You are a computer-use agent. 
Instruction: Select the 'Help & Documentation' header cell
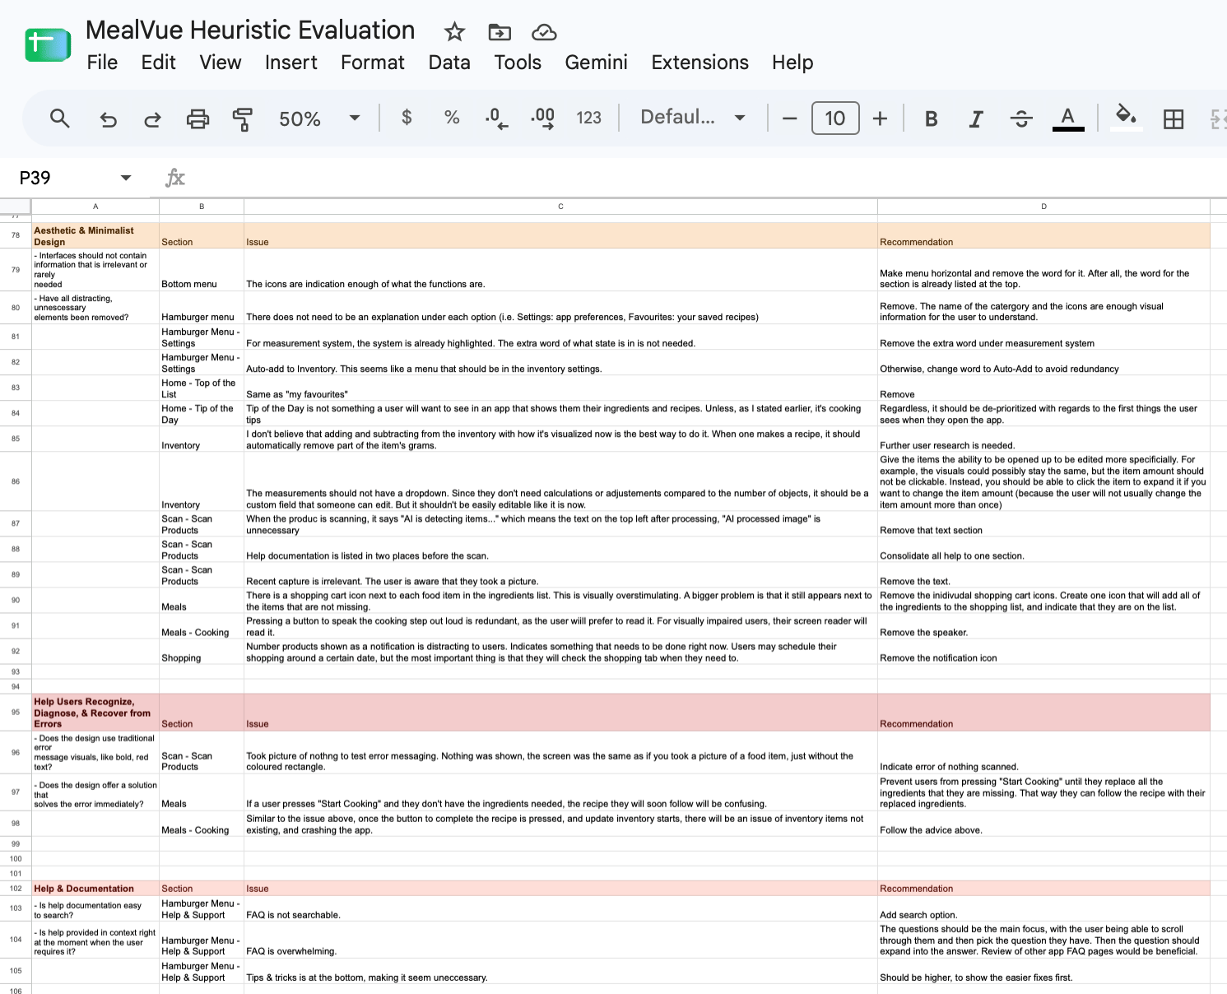95,889
